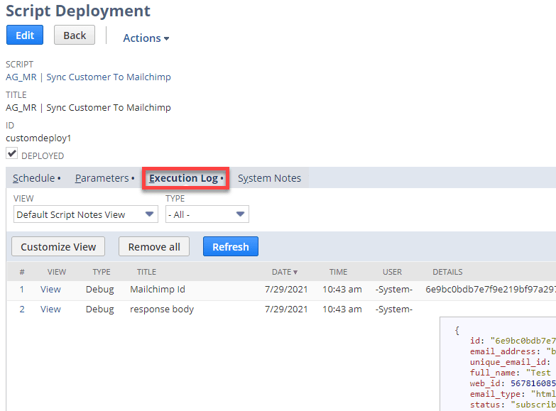This screenshot has width=556, height=411.
Task: Click the Customize View button
Action: pyautogui.click(x=58, y=246)
